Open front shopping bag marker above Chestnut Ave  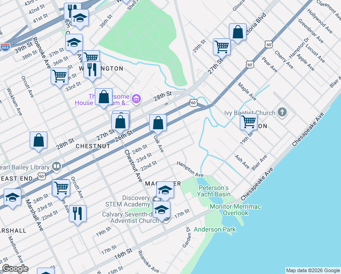point(120,122)
